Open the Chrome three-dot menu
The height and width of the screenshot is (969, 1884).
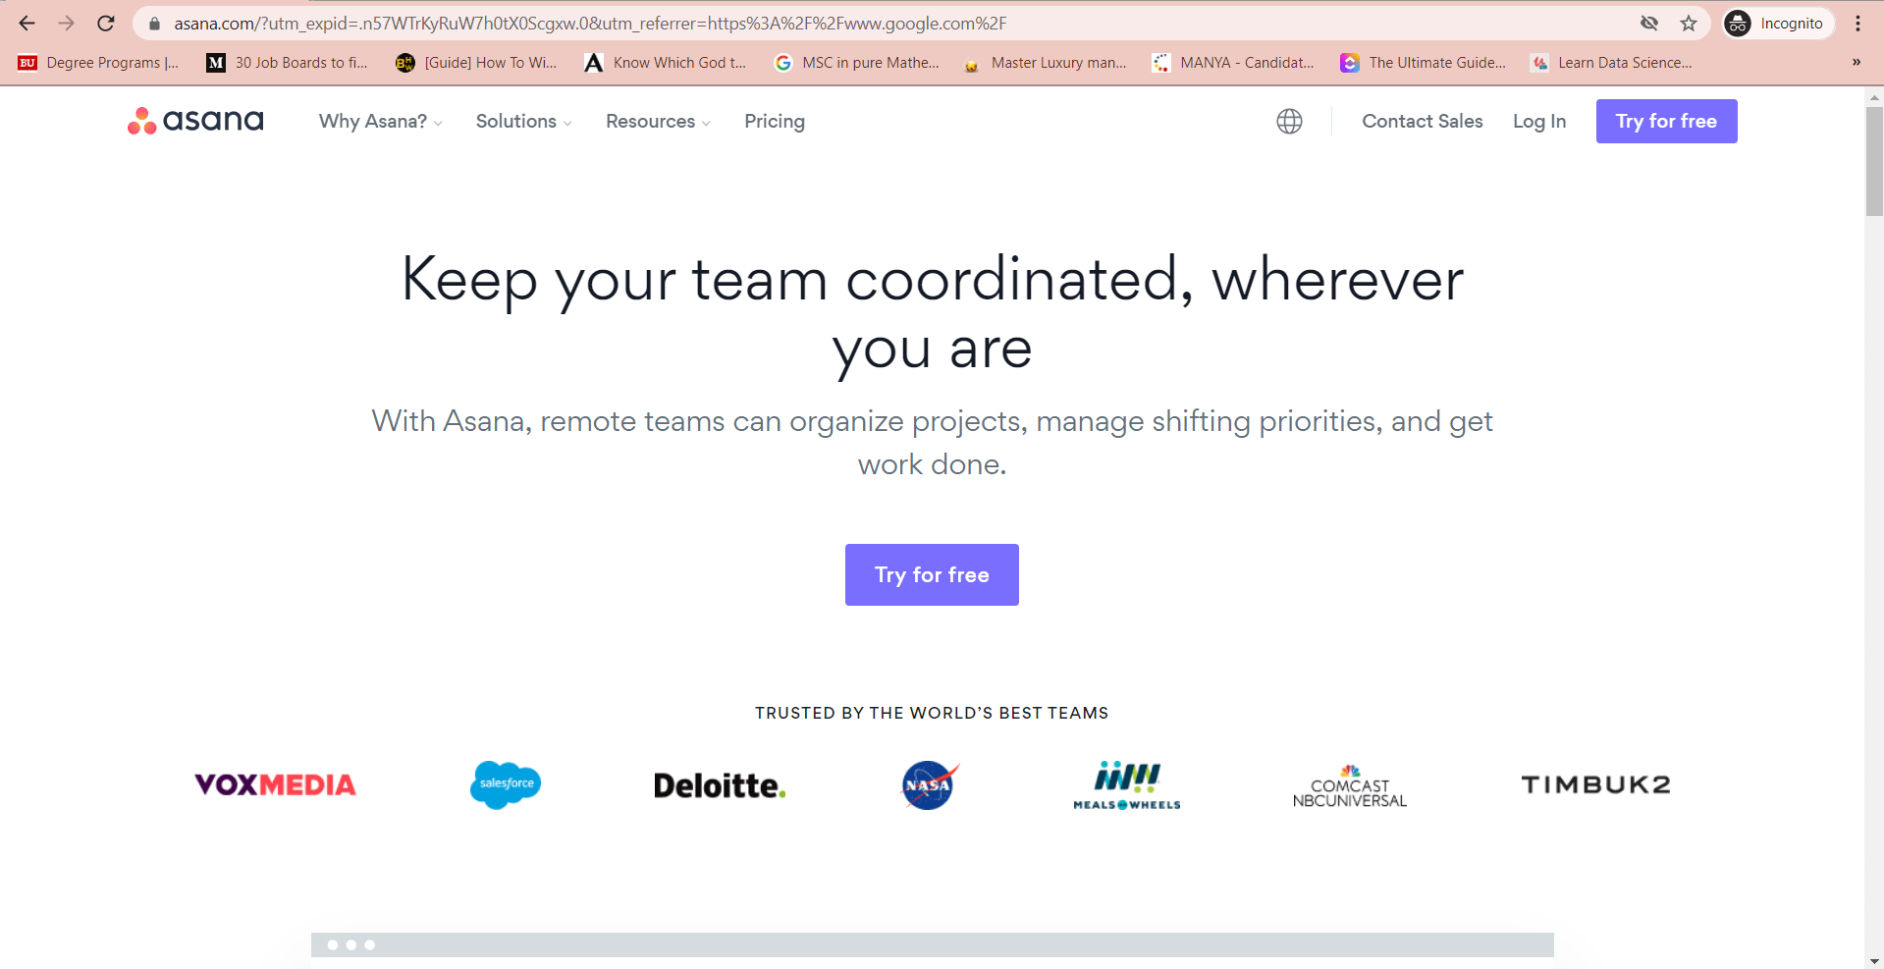1858,24
